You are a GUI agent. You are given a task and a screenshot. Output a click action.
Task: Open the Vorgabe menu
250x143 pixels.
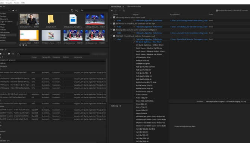point(9,3)
